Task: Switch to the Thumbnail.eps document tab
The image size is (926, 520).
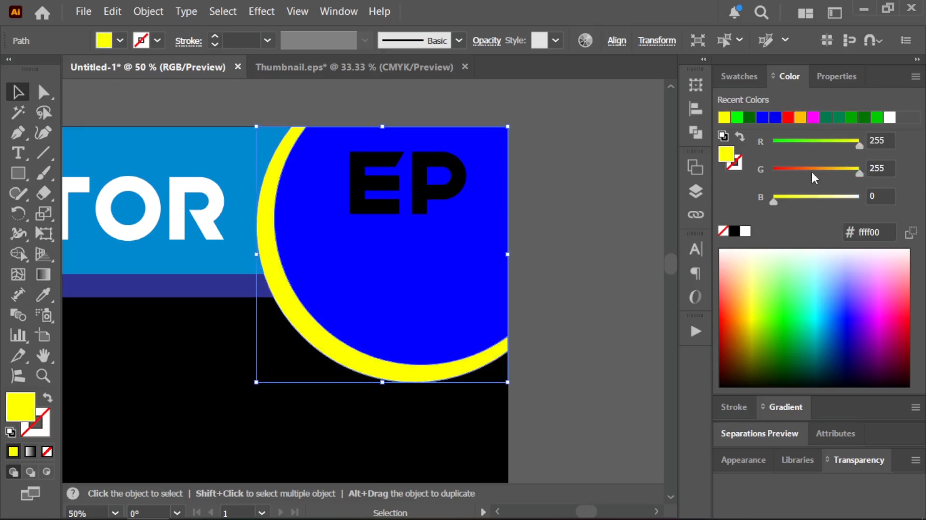Action: coord(354,67)
